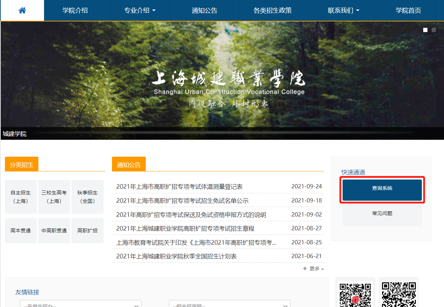This screenshot has width=444, height=307.
Task: Select the first white carousel indicator
Action: [425, 30]
